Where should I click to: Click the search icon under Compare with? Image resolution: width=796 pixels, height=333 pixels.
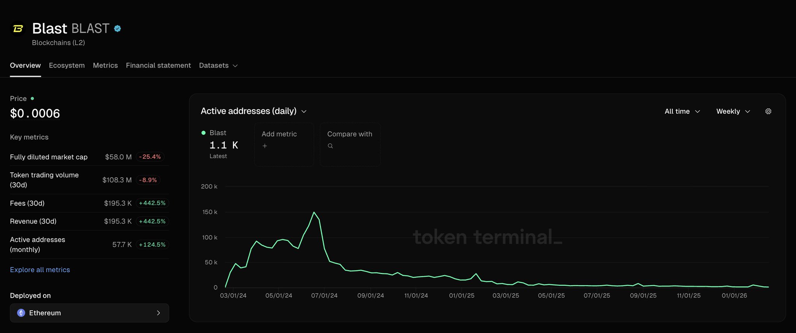(330, 146)
